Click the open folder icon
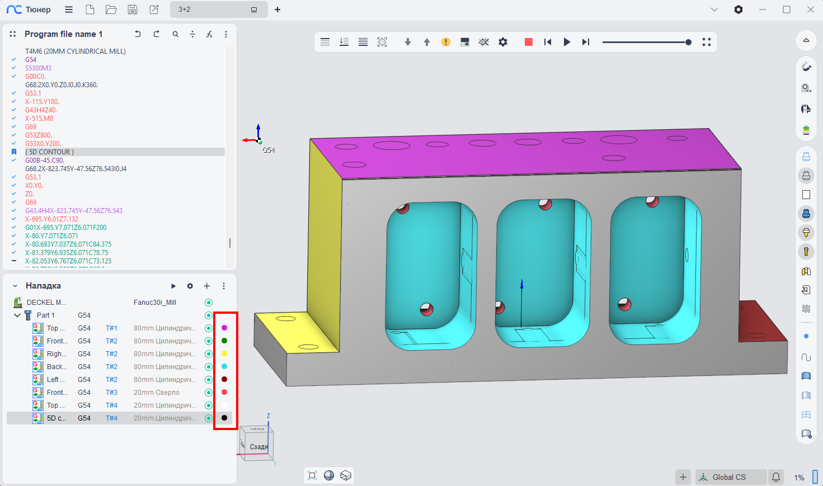 click(111, 10)
